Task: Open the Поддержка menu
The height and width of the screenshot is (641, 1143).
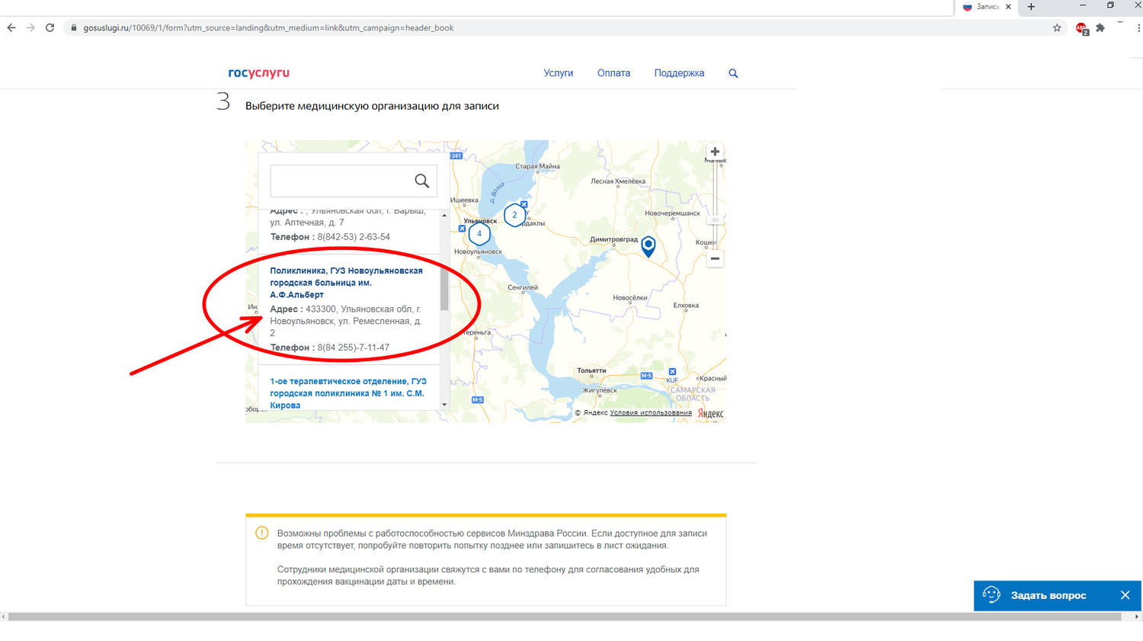Action: 679,73
